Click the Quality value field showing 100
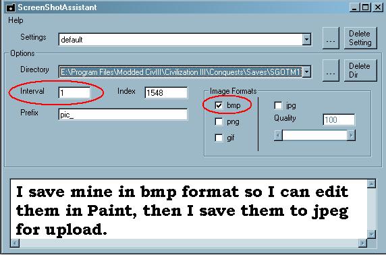The image size is (386, 255). 339,120
